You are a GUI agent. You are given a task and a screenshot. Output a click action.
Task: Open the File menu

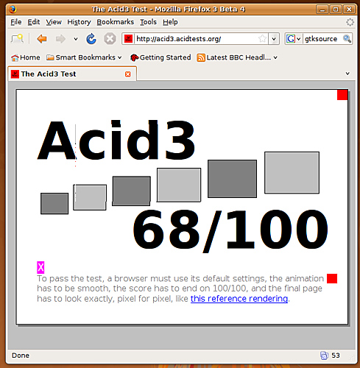pyautogui.click(x=16, y=22)
